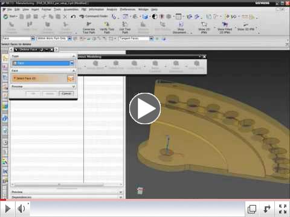Click the left arrow beside Delete Face title

(11, 49)
